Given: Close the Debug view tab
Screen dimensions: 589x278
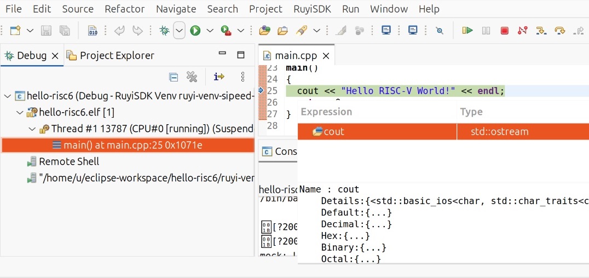Looking at the screenshot, I should (55, 56).
